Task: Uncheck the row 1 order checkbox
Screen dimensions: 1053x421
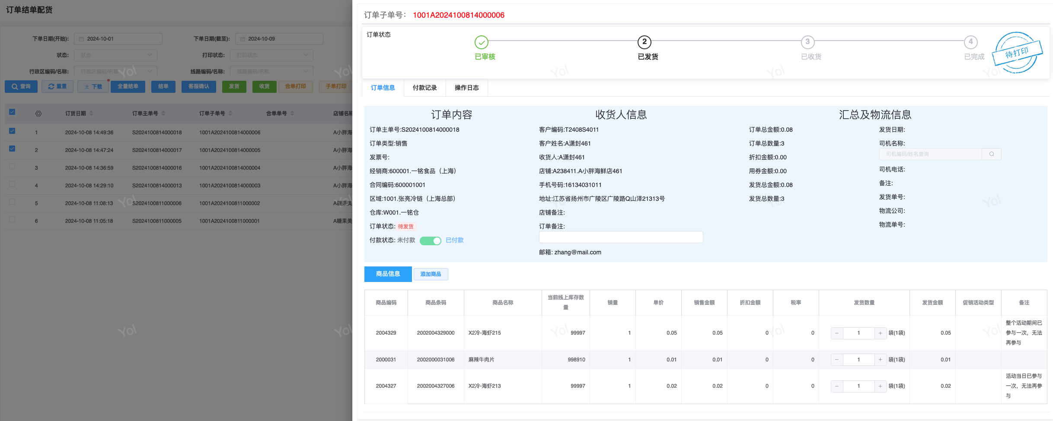Action: click(x=12, y=131)
